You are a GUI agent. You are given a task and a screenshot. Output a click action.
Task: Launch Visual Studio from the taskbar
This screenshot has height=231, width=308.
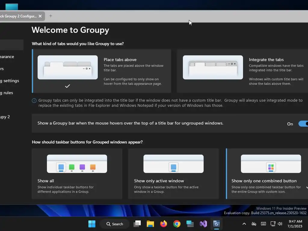click(203, 224)
